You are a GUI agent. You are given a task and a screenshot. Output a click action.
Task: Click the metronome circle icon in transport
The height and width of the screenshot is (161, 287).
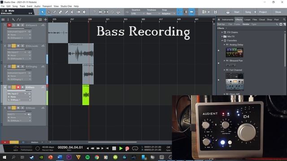(38, 148)
